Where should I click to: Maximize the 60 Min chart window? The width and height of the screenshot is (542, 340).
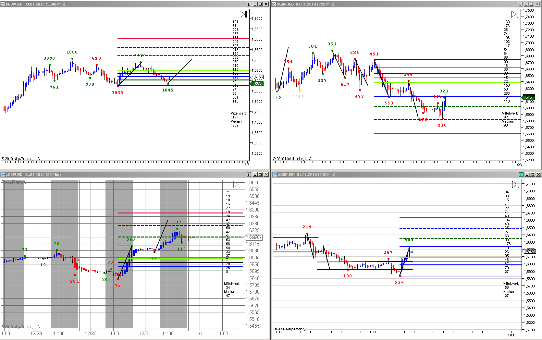coord(260,175)
